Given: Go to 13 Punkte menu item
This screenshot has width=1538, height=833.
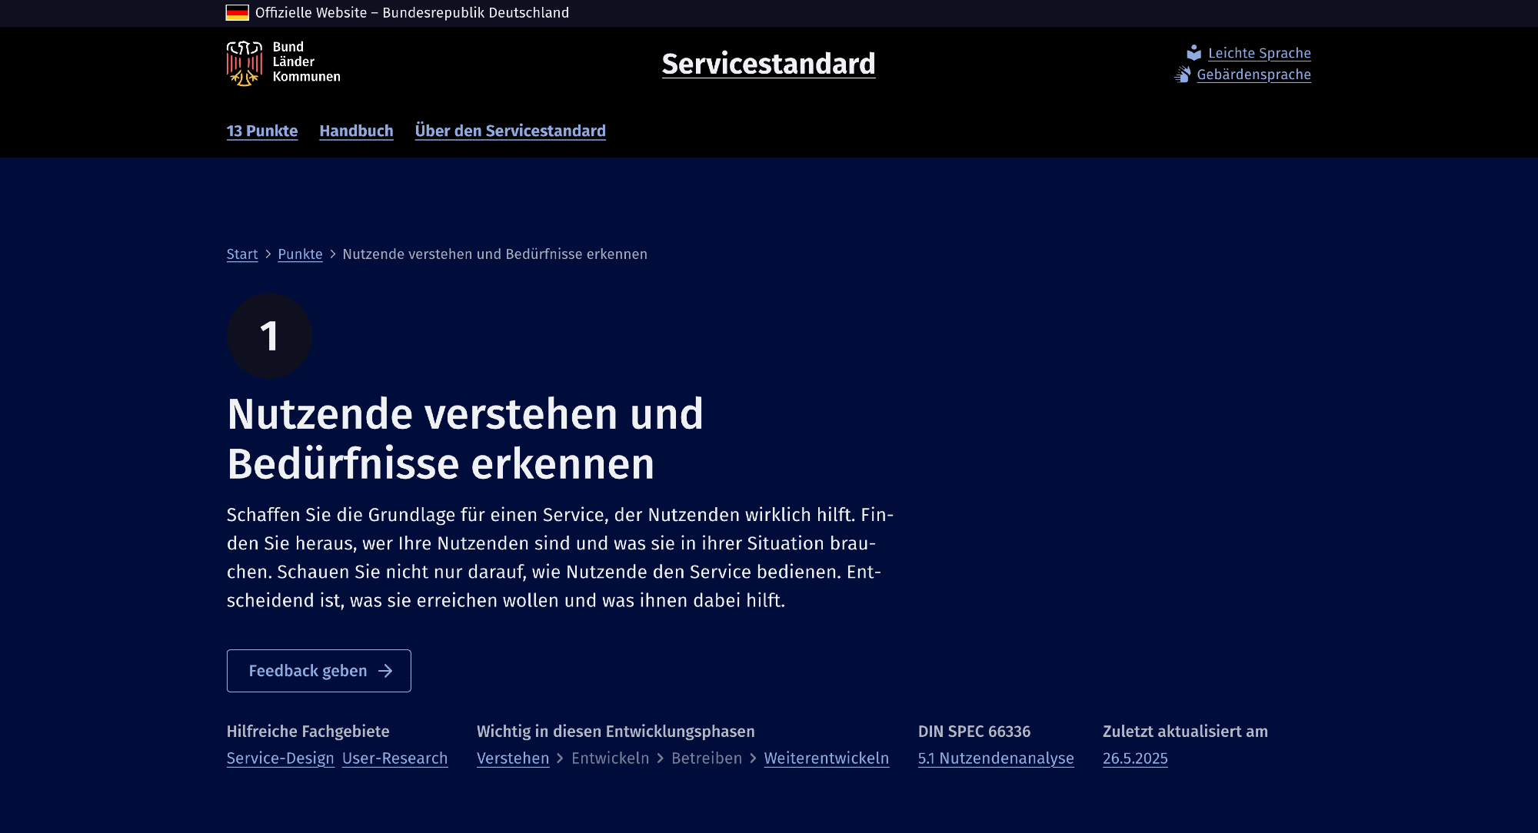Looking at the screenshot, I should pos(262,131).
